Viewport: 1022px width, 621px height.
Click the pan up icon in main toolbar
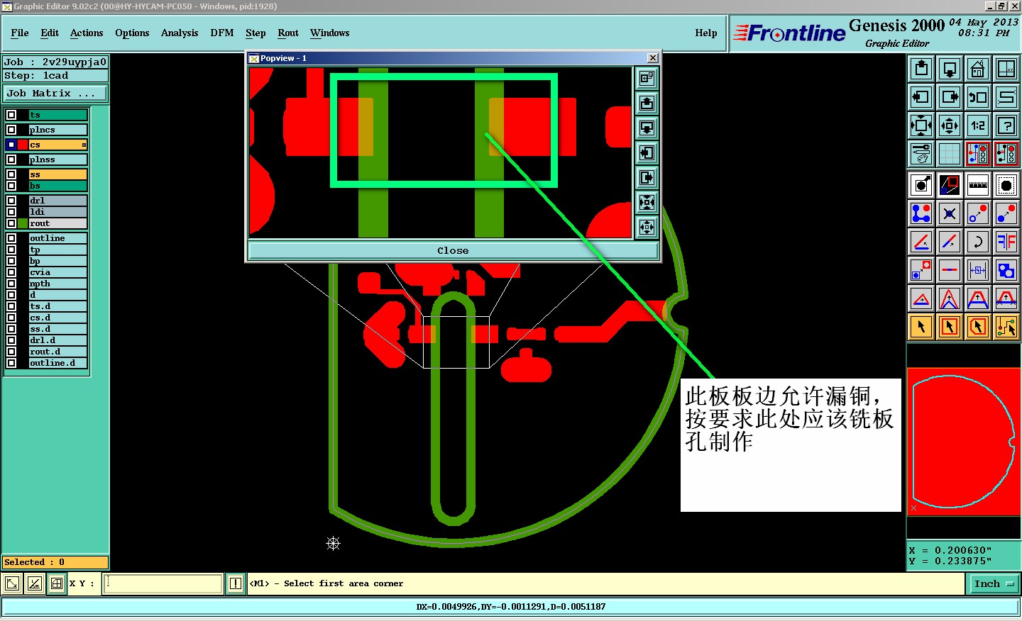point(921,69)
